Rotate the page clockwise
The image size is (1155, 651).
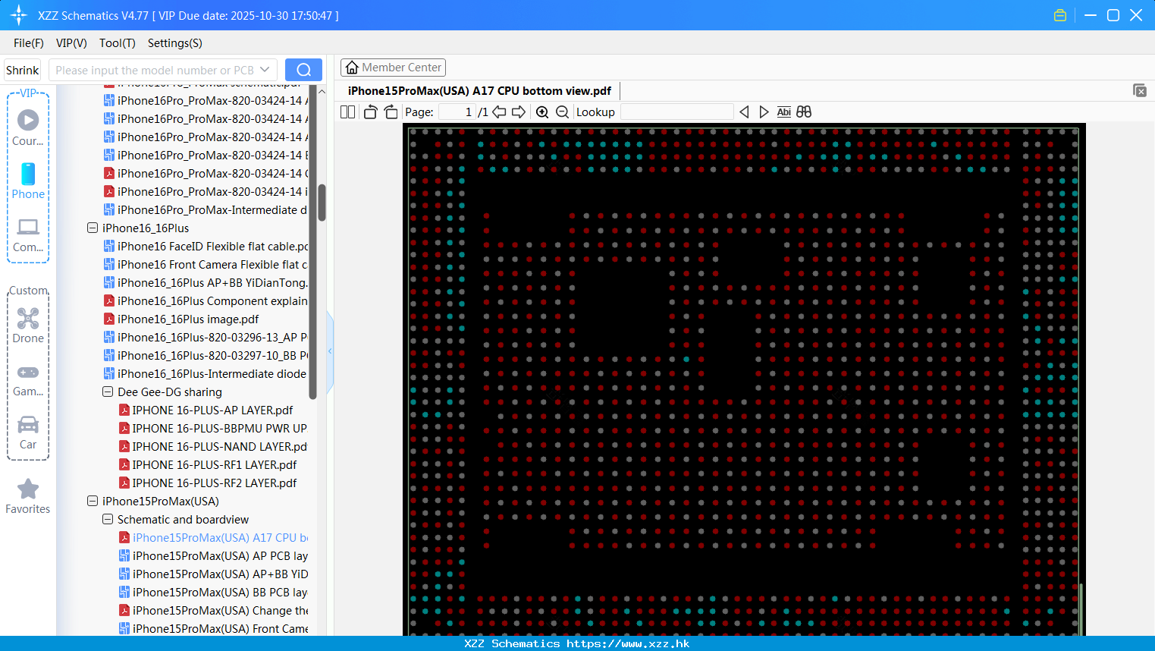point(391,112)
